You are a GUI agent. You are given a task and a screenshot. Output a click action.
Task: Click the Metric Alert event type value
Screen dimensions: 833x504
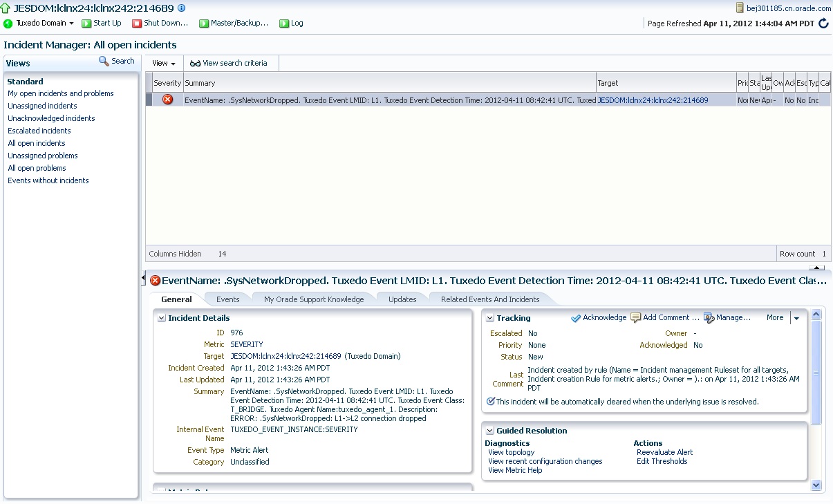250,450
